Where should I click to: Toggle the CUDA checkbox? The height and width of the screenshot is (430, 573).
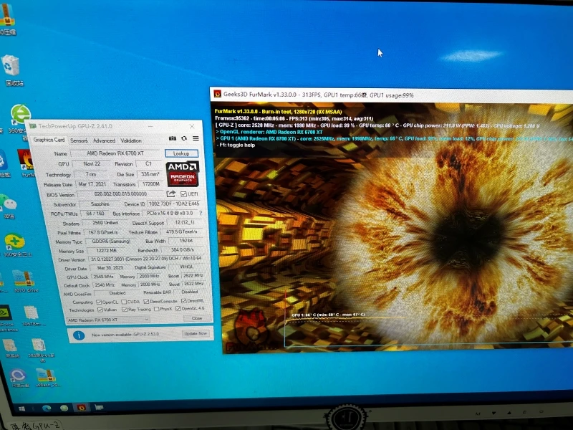(124, 302)
